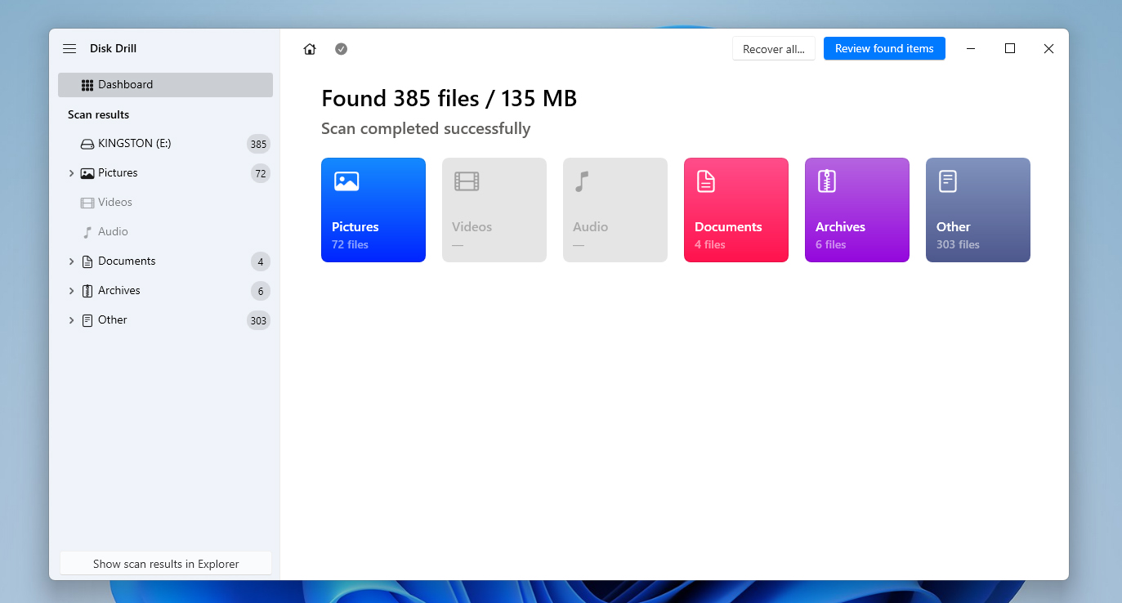Click the Recover all... button

pos(773,49)
